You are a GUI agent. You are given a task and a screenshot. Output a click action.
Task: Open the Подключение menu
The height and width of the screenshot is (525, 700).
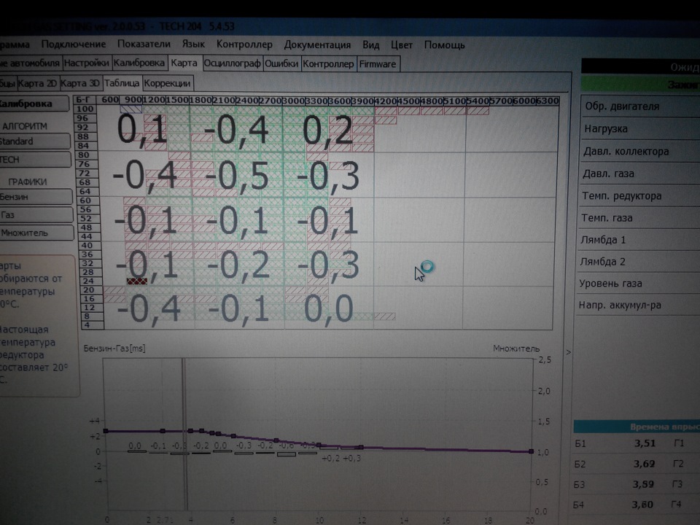74,44
